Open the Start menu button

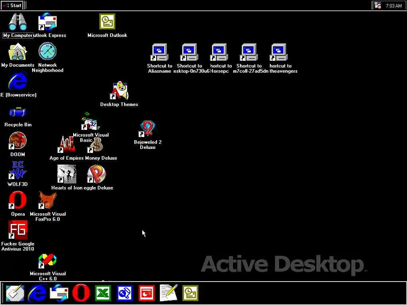tap(12, 5)
